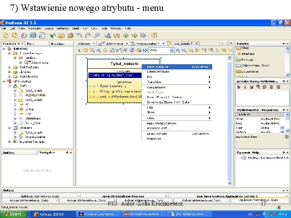Select the Interface item in Palette

click(248, 54)
